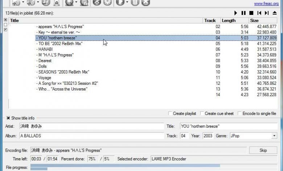Screen dimensions: 283x171
Task: Open encoder configuration gear icon
Action: coord(107,3)
